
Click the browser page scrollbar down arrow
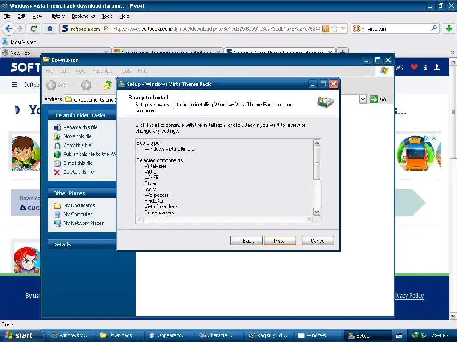(453, 316)
